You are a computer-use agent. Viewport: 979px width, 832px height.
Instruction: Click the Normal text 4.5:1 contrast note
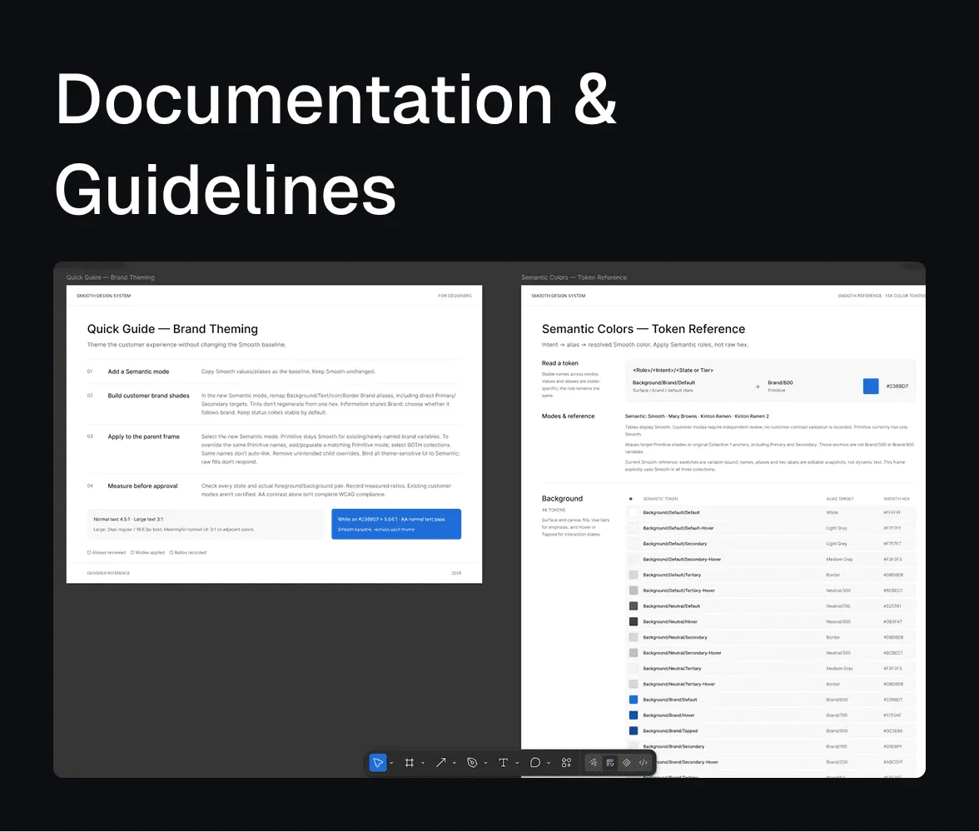click(x=128, y=519)
